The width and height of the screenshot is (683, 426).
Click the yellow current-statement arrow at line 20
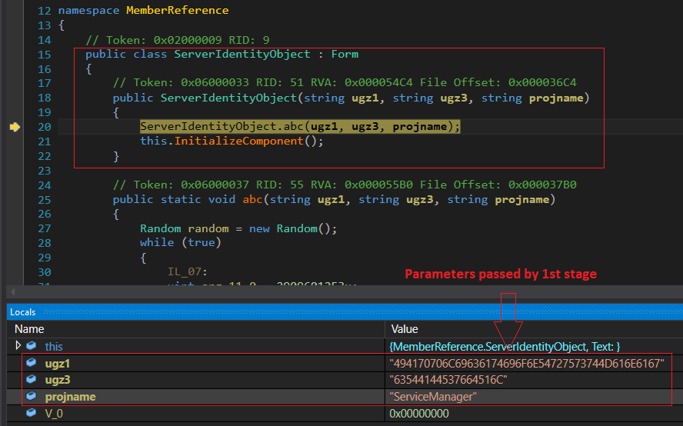[15, 127]
